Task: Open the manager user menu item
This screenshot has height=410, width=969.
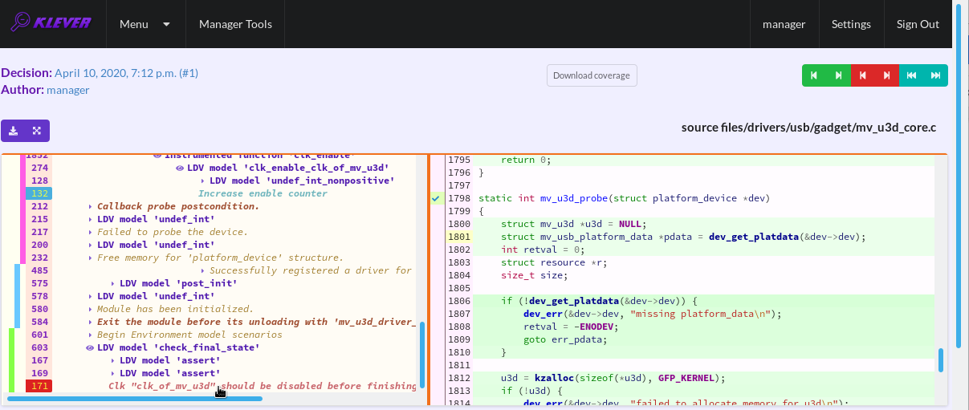Action: pos(784,24)
